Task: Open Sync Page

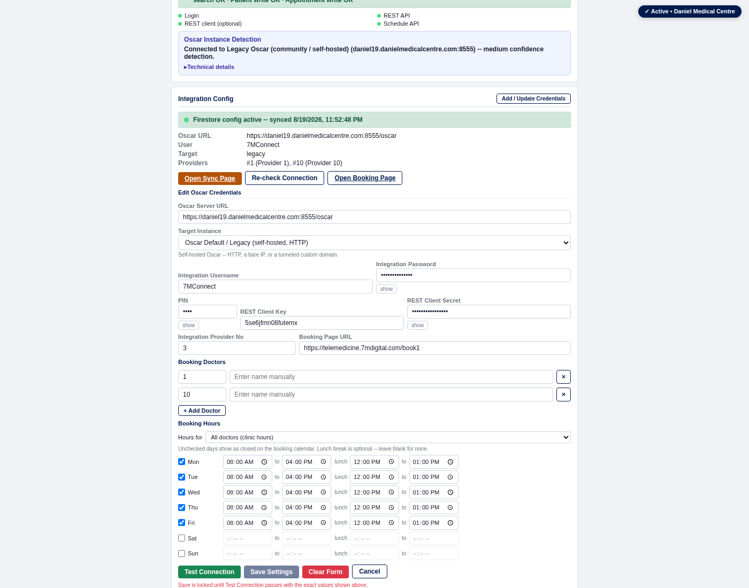Action: coord(210,179)
